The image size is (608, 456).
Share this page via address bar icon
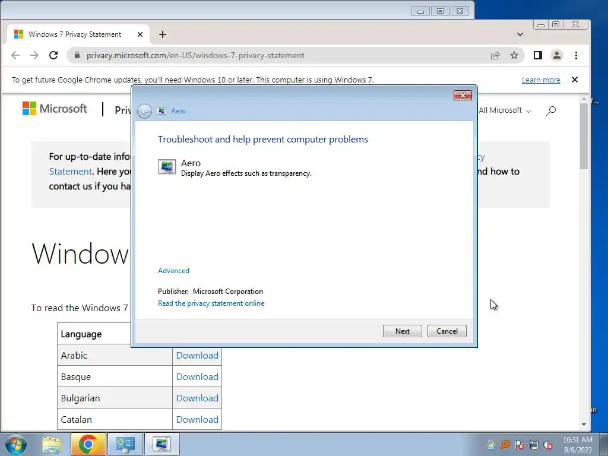click(495, 55)
